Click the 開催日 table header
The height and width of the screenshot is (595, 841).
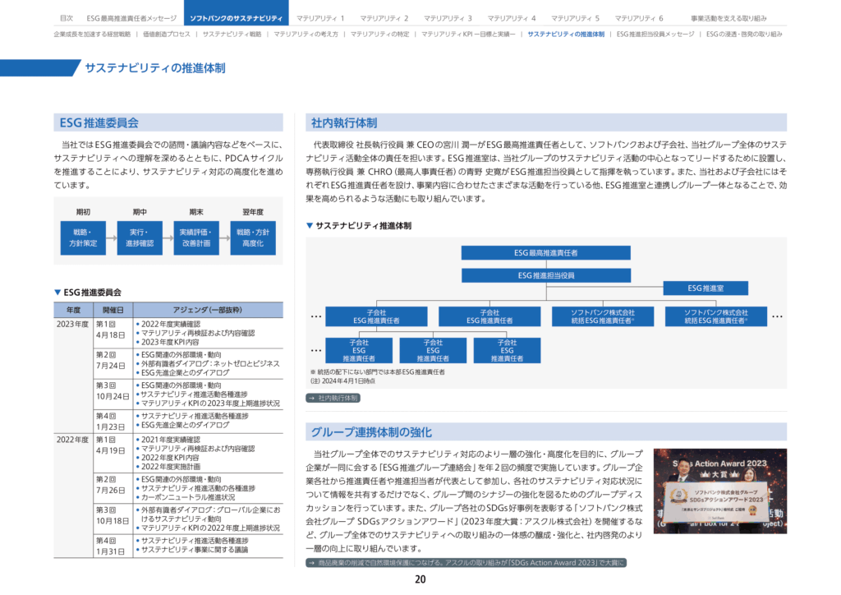click(113, 310)
